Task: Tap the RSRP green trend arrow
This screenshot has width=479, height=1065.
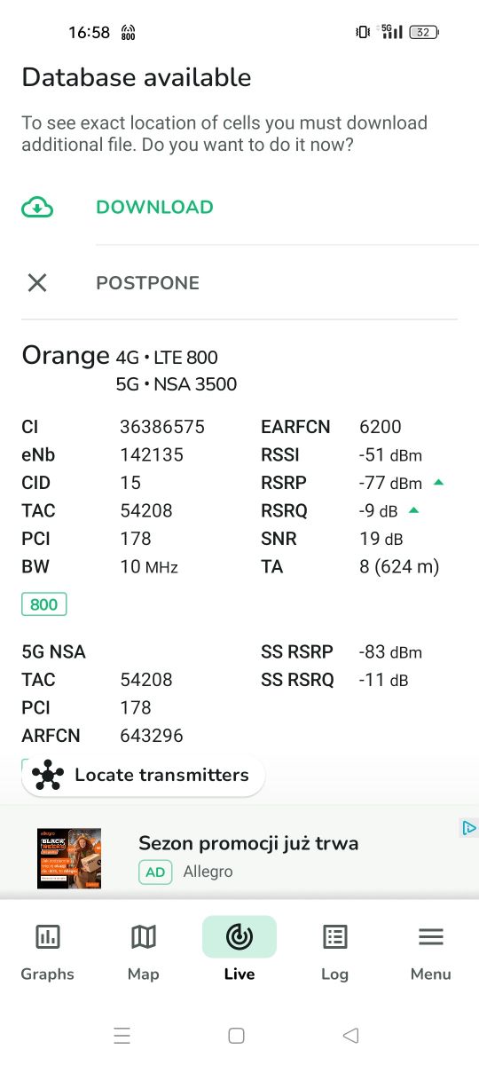Action: (x=438, y=482)
